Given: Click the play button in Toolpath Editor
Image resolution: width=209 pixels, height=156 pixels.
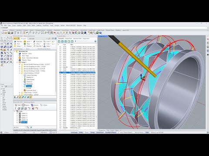Looking at the screenshot, I should click(x=62, y=41).
